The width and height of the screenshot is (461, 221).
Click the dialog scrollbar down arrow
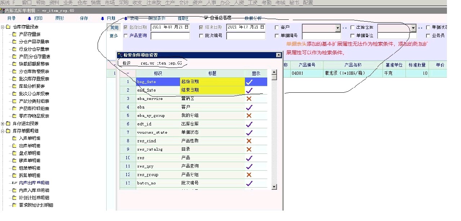[x=274, y=187]
